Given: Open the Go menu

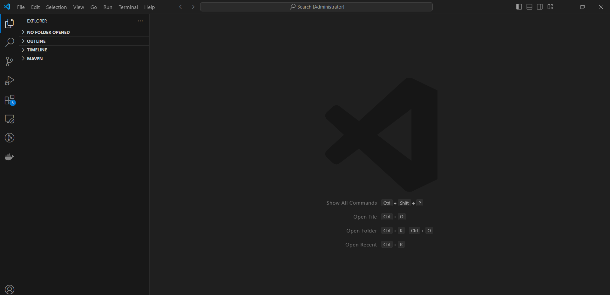Looking at the screenshot, I should coord(94,7).
